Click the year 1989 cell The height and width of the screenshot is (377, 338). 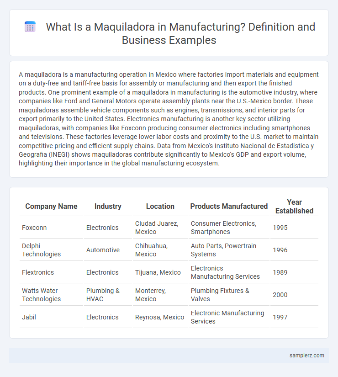coord(294,272)
